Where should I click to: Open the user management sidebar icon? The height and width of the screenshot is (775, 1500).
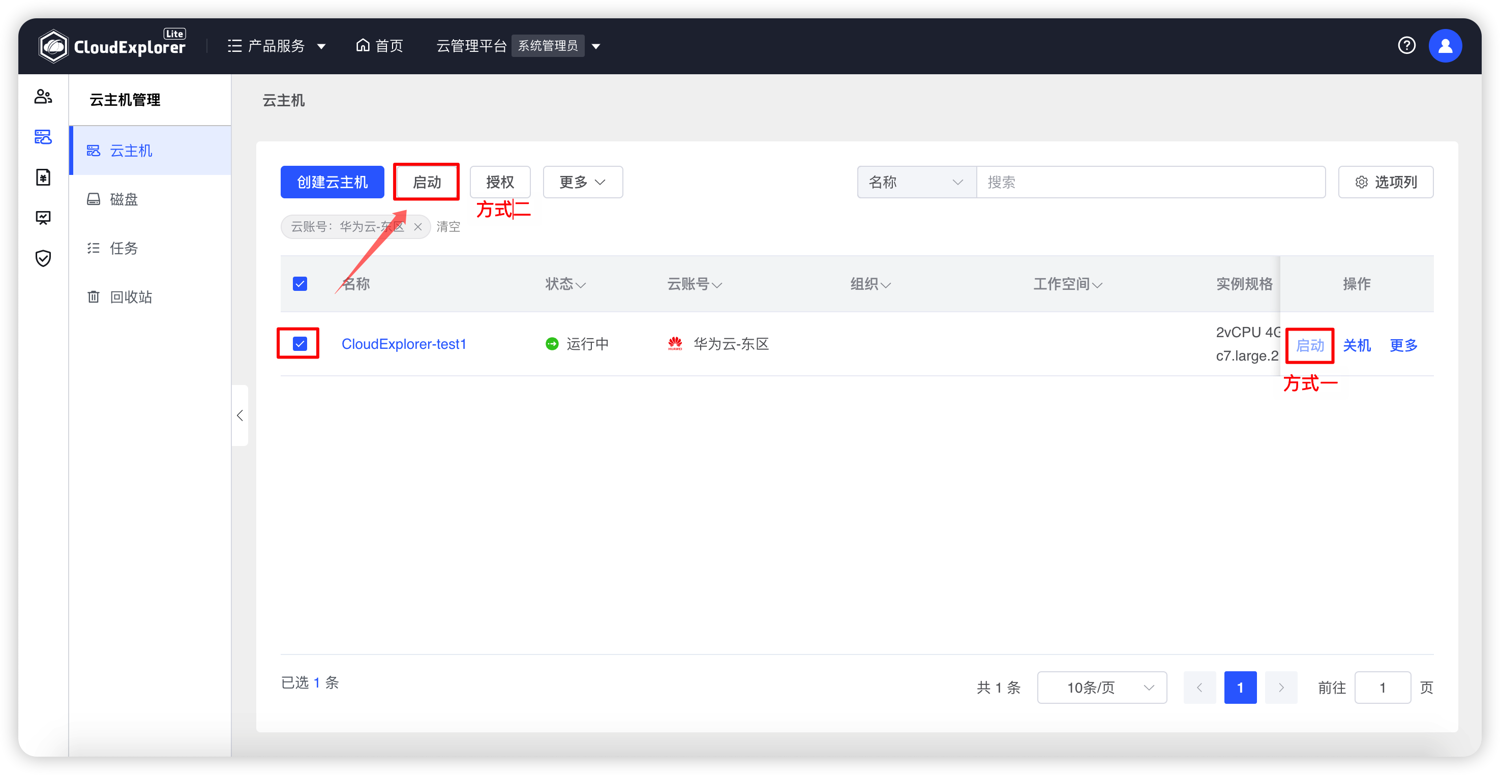pyautogui.click(x=43, y=97)
